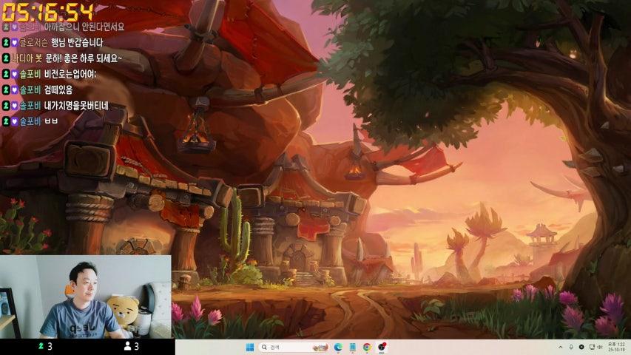Open the Windows Start menu
The image size is (631, 355).
point(249,347)
